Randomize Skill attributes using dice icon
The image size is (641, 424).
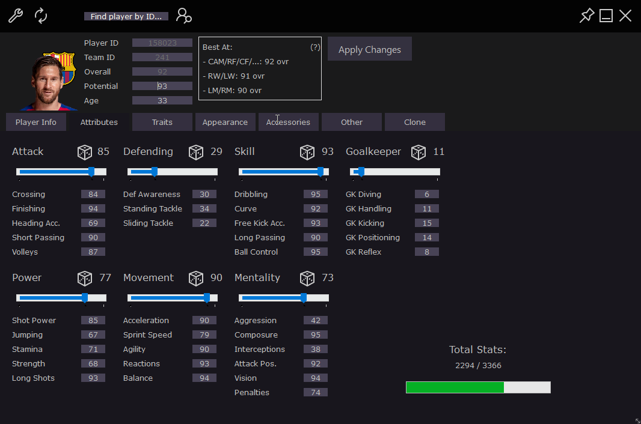[307, 152]
